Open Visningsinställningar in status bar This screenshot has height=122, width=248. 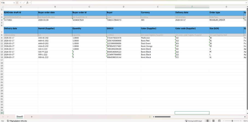pos(194,121)
